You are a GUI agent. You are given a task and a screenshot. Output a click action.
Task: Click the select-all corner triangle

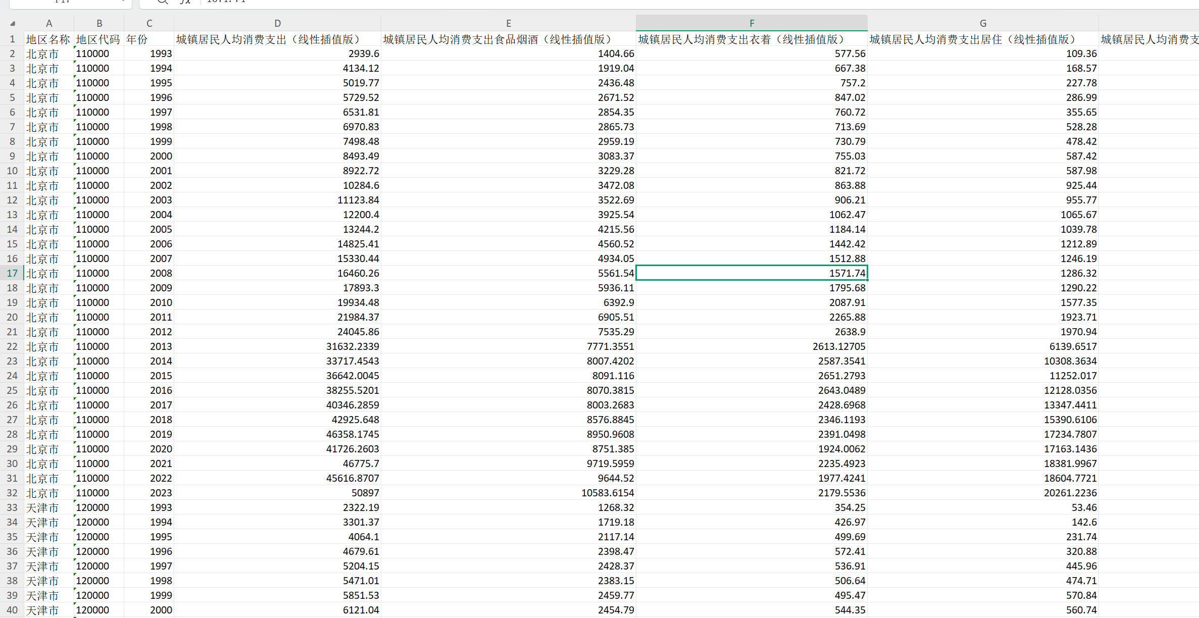pos(12,23)
